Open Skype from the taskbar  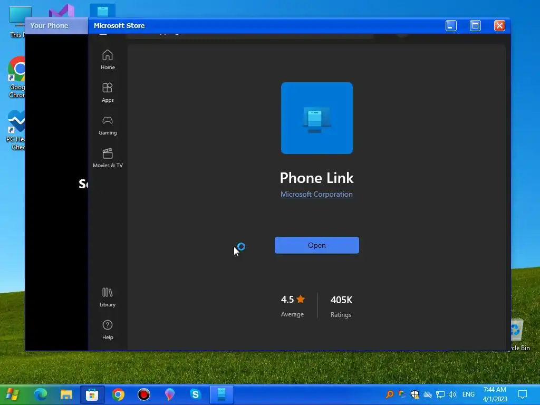[195, 394]
